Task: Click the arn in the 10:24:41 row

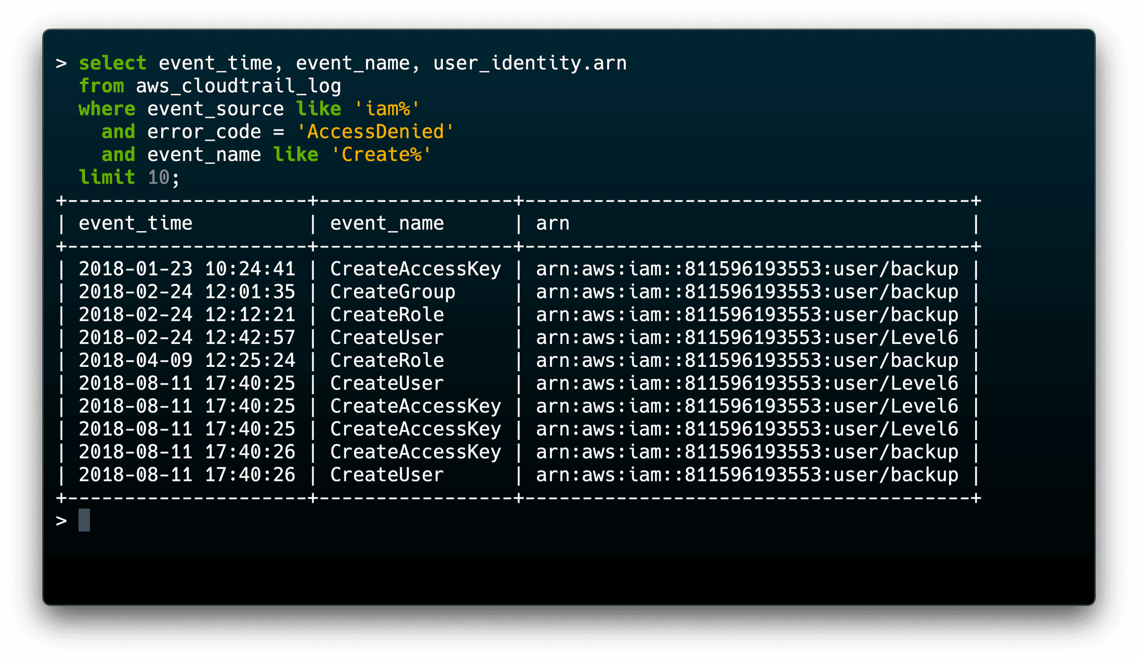Action: [747, 269]
